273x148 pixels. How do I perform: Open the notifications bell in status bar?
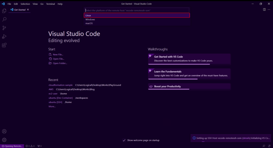click(x=269, y=146)
